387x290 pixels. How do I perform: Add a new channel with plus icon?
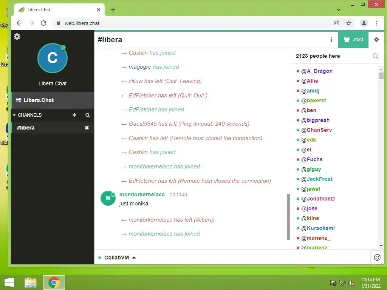pyautogui.click(x=74, y=115)
